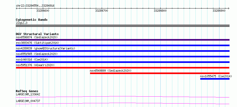Click the magenta LARGE|NM_004737 intron line

coord(122,103)
